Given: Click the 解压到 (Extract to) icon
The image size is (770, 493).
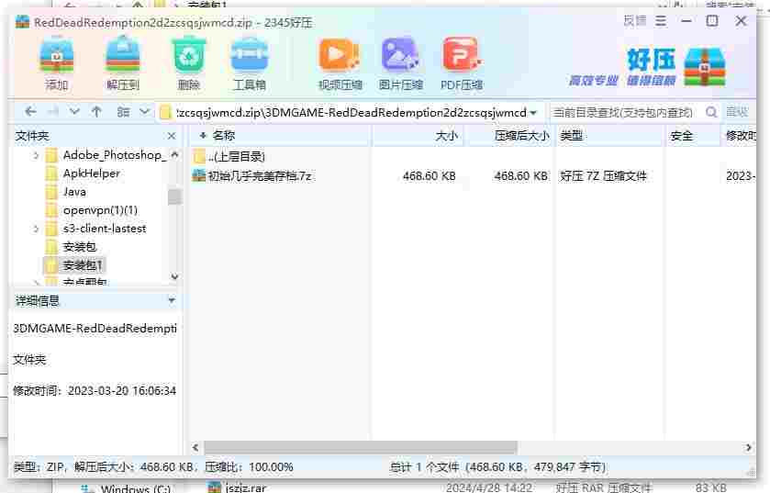Looking at the screenshot, I should [123, 62].
